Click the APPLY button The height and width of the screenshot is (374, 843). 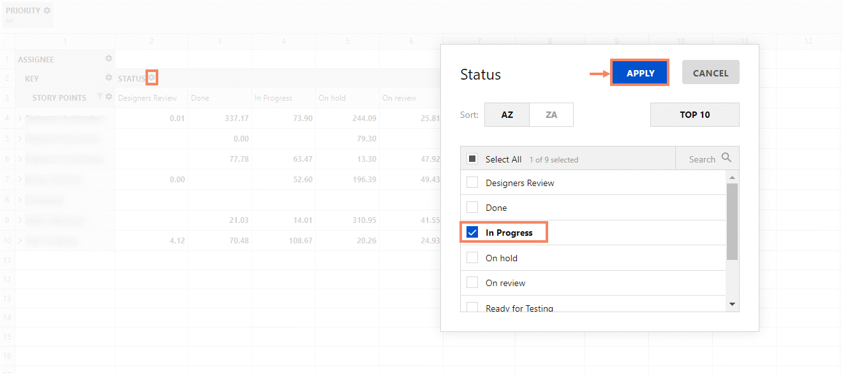(639, 73)
